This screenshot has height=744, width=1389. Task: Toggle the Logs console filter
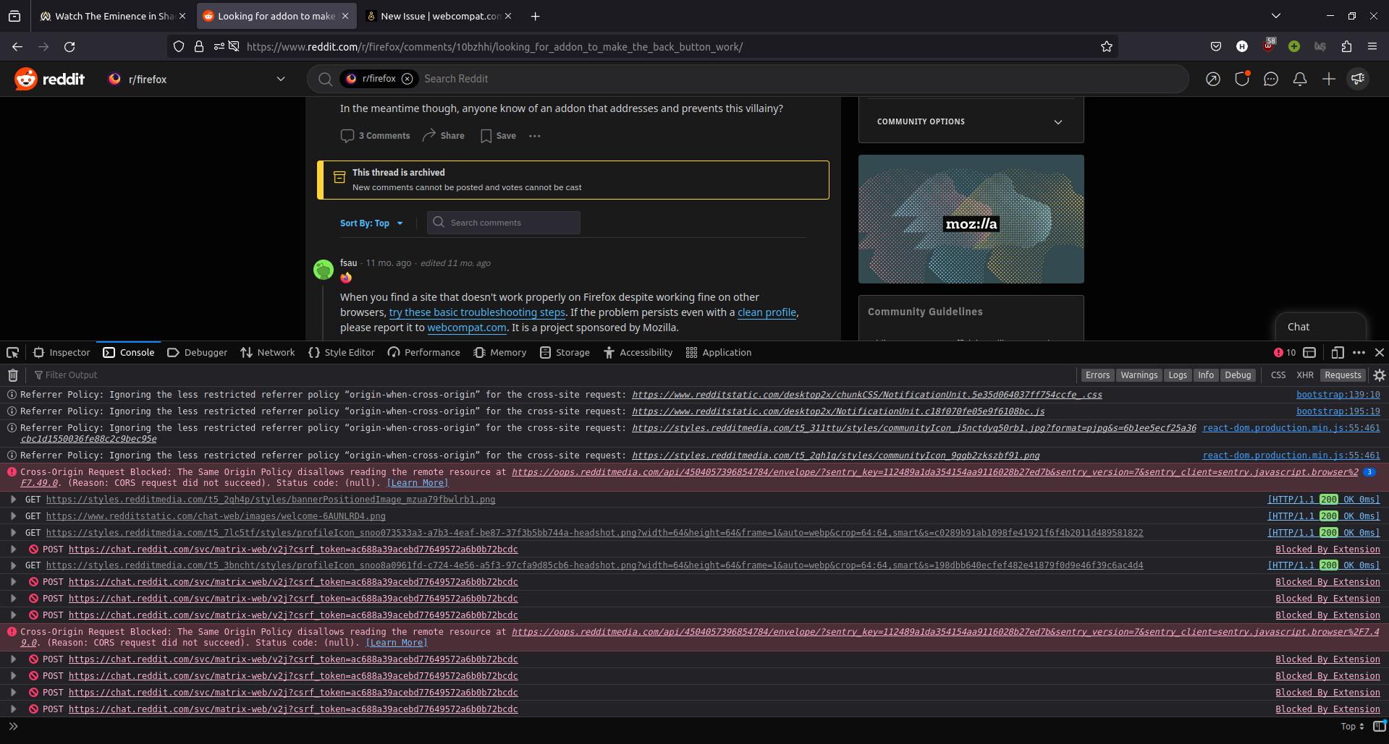[x=1178, y=375]
